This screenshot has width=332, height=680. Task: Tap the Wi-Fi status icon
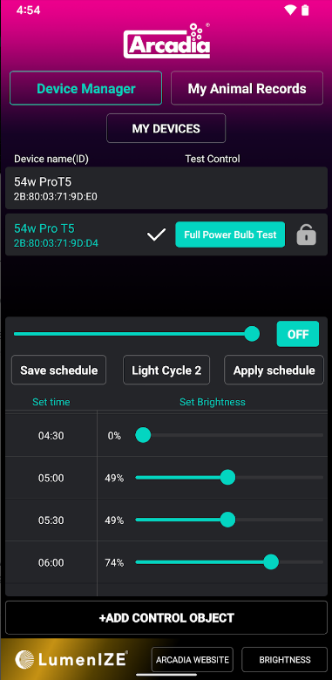[289, 10]
